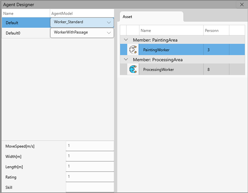Click the Width[m] value field
This screenshot has width=248, height=193.
pyautogui.click(x=90, y=156)
